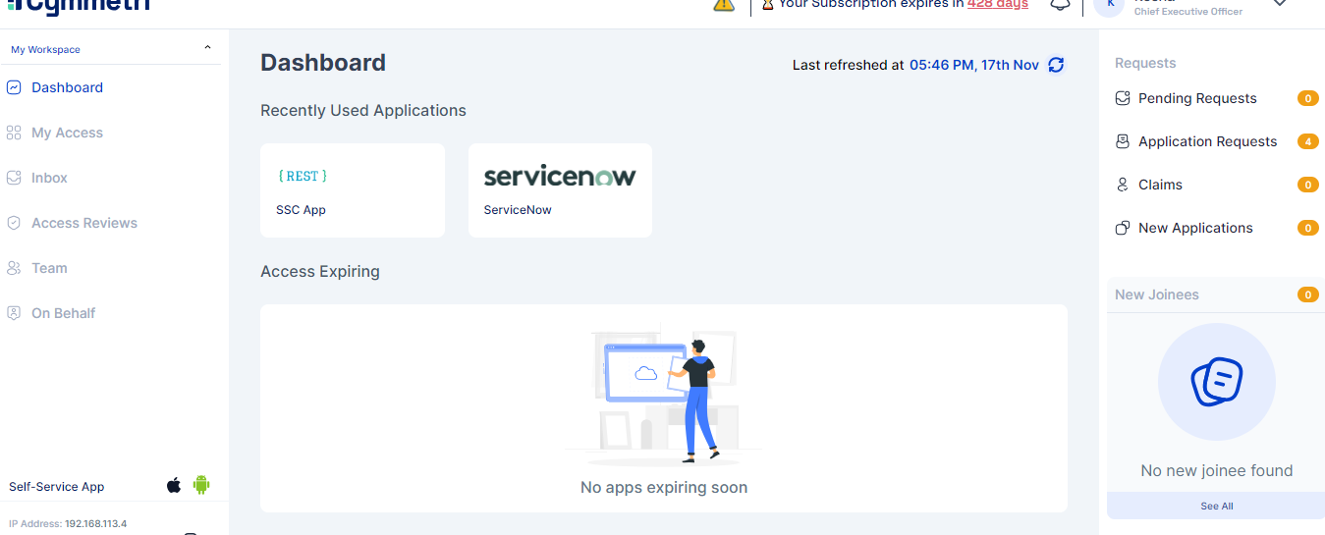Screen dimensions: 1325x535
Task: Click the 428 days subscription link
Action: coord(997,5)
